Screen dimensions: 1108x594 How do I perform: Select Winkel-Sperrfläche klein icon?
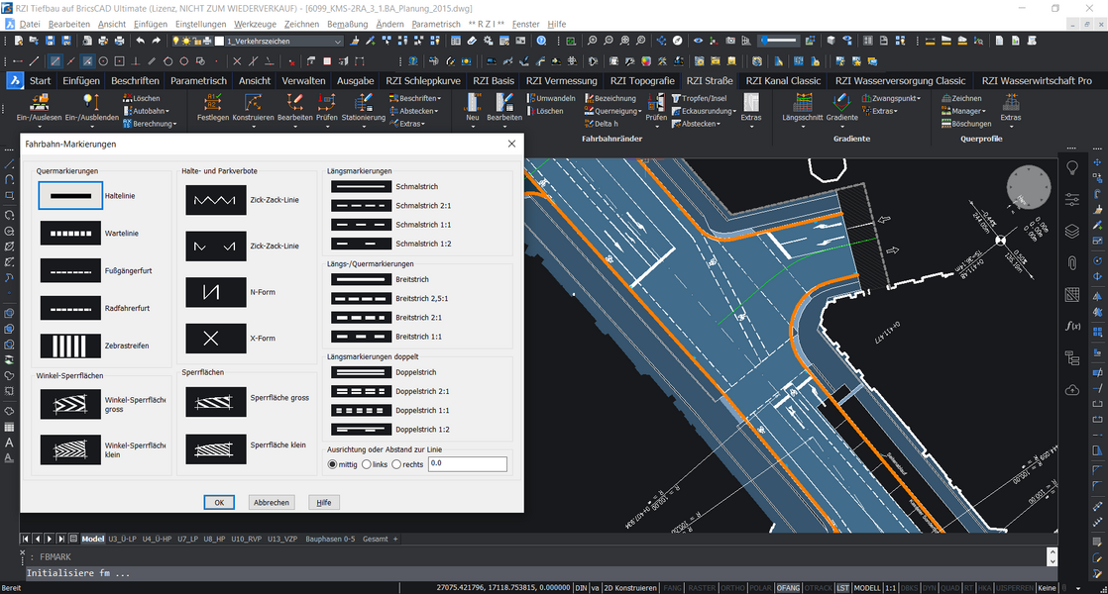(70, 449)
